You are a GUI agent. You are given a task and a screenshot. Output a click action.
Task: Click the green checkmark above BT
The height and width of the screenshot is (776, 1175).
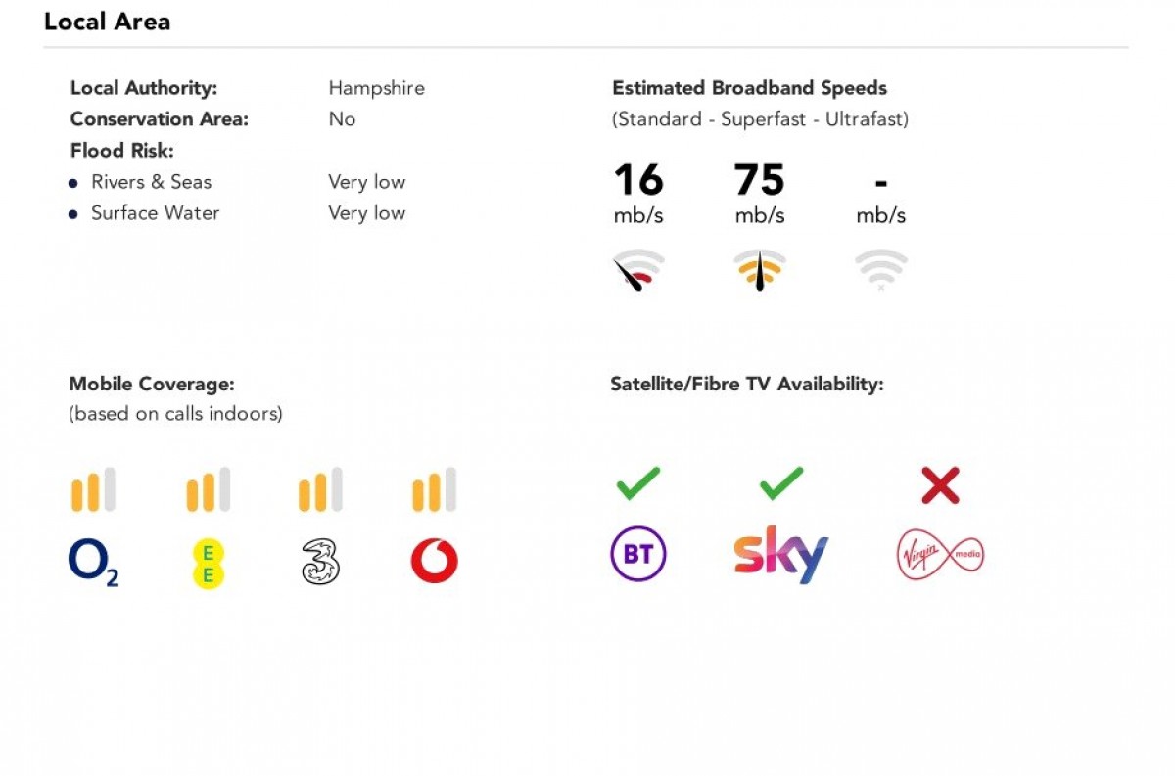point(638,483)
